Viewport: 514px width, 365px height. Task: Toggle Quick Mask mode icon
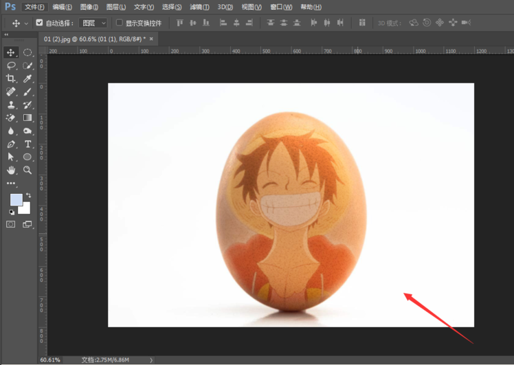[x=11, y=224]
